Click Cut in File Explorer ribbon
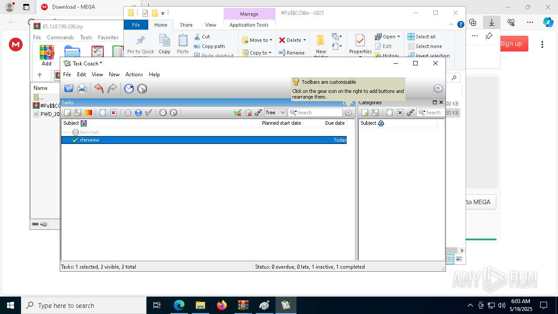The height and width of the screenshot is (314, 558). (202, 37)
